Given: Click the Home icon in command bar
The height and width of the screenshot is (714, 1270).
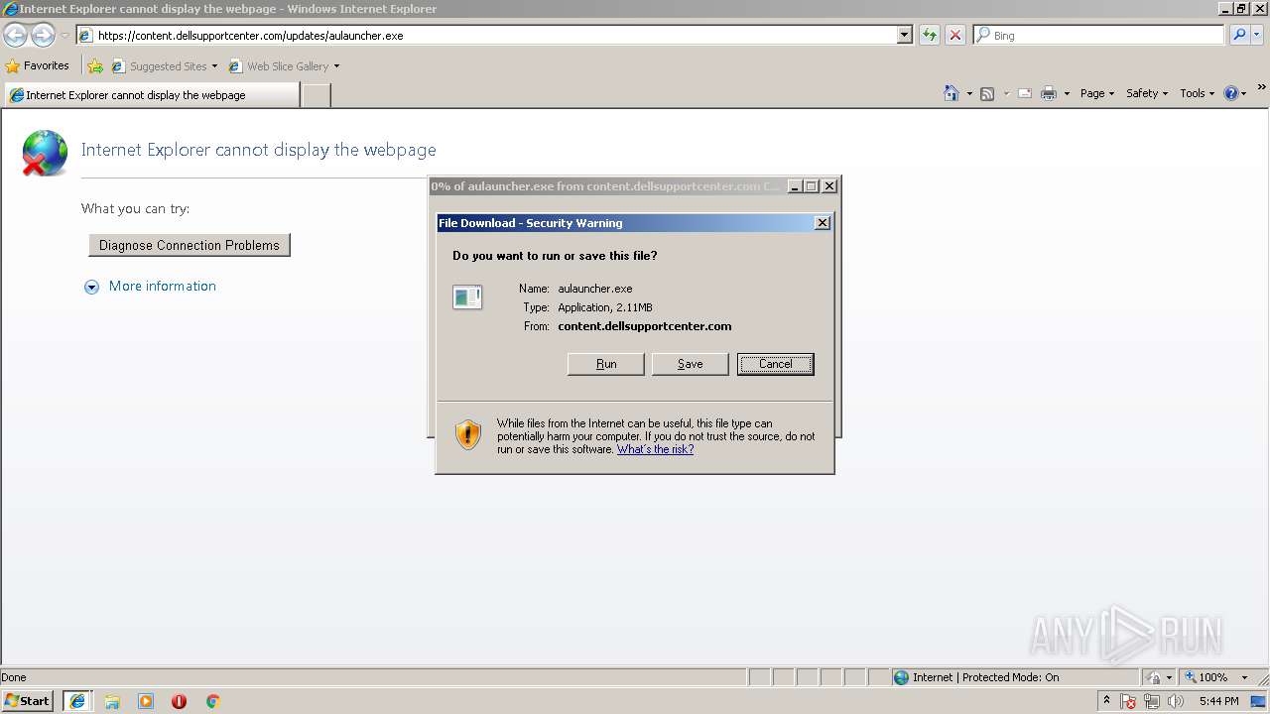Looking at the screenshot, I should pos(952,93).
